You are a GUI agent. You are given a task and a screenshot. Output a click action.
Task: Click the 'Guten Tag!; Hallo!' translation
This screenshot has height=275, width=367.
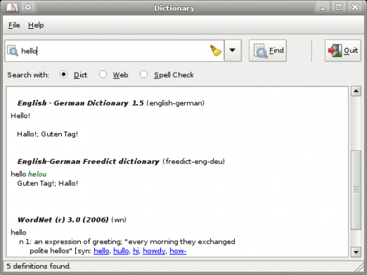tap(48, 183)
